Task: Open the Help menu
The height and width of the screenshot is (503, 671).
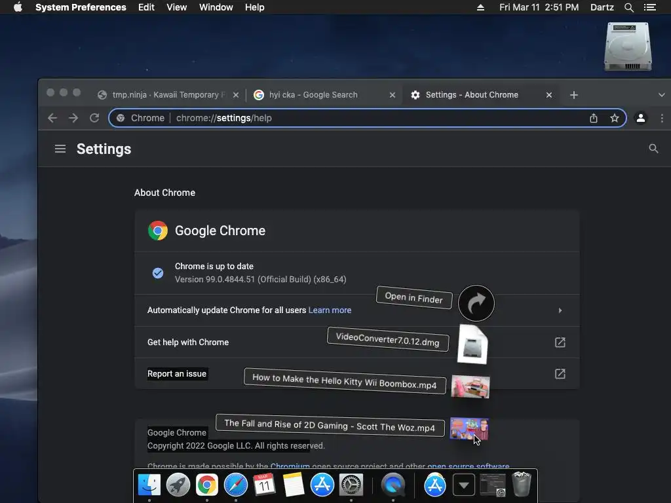Action: coord(255,7)
